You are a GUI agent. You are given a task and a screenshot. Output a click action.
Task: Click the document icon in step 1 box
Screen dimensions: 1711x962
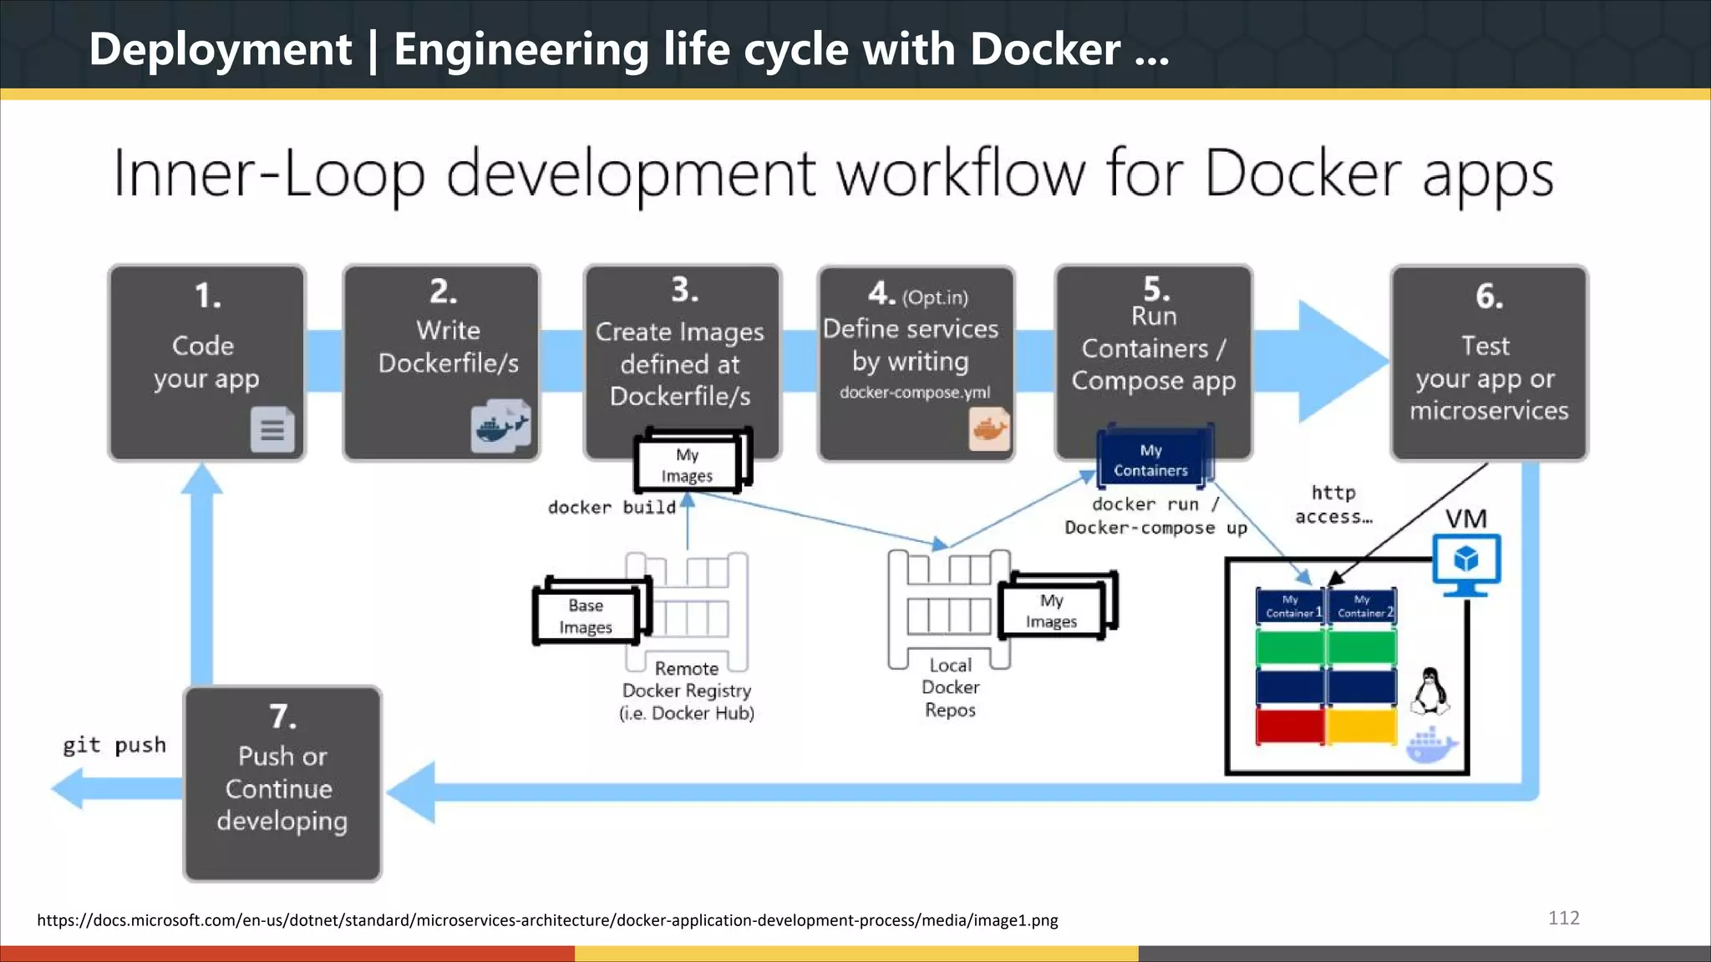[272, 429]
